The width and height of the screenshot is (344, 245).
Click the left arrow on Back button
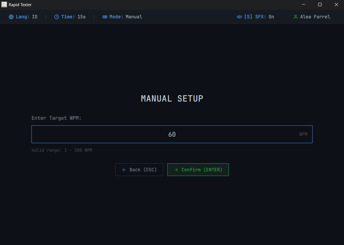124,170
